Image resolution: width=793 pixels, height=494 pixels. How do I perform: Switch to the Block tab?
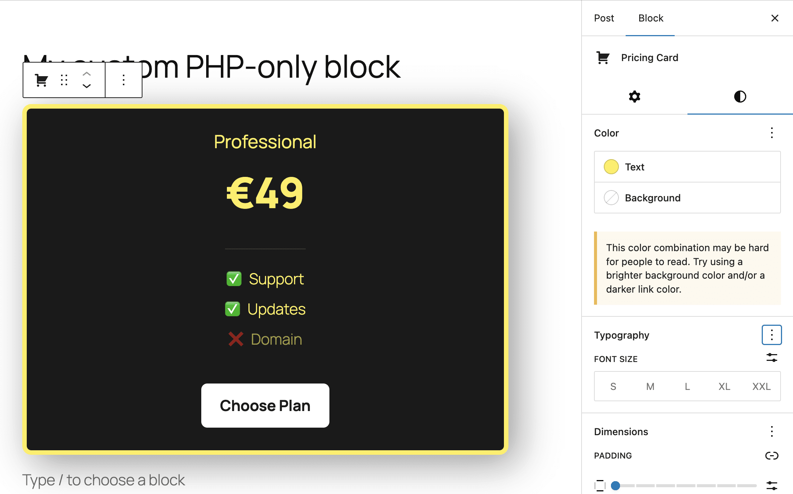[650, 18]
